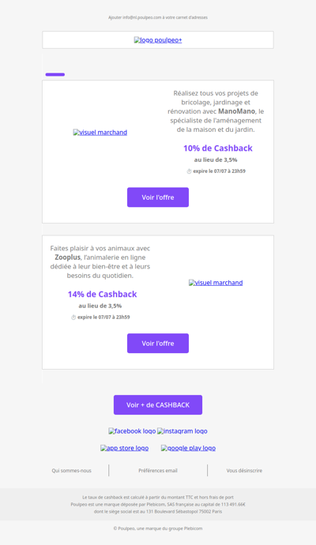The height and width of the screenshot is (545, 316).
Task: Click the Vous désinscrire link
Action: tap(244, 471)
